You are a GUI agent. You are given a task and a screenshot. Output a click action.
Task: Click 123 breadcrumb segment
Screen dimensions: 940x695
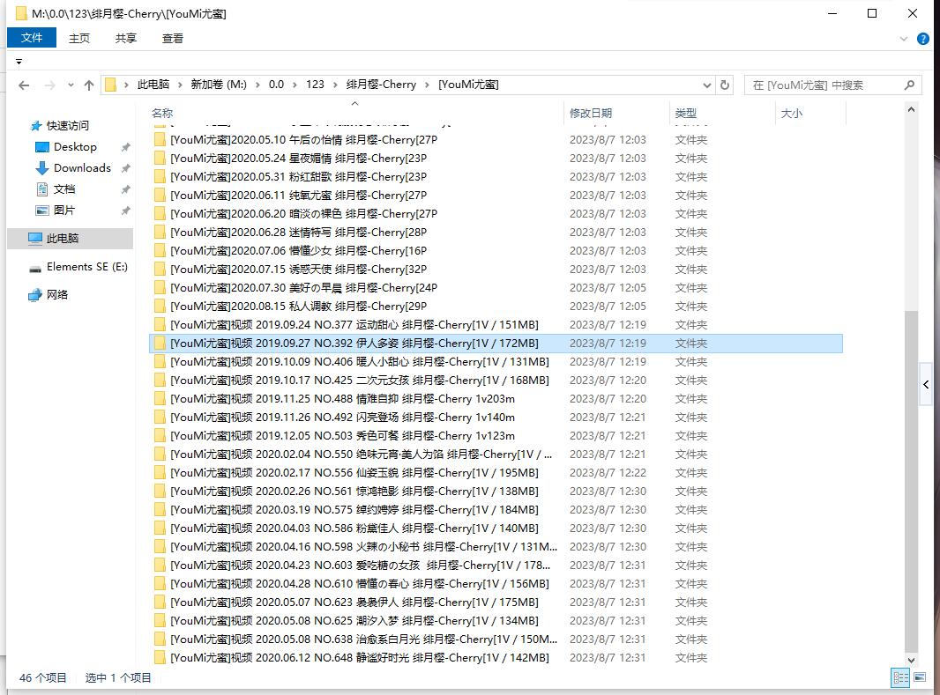(x=315, y=85)
